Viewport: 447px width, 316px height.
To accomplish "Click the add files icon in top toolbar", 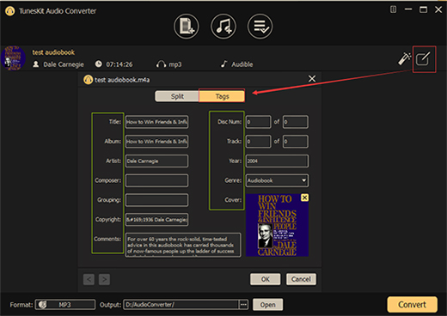I will pyautogui.click(x=187, y=27).
